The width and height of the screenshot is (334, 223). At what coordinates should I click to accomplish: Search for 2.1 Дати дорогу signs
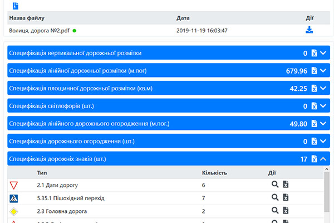pyautogui.click(x=274, y=185)
